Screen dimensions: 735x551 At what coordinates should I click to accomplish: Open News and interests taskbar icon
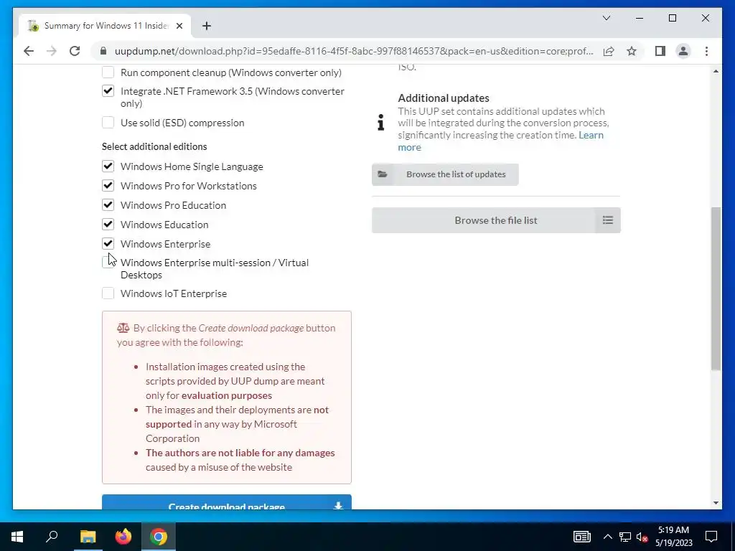coord(581,537)
